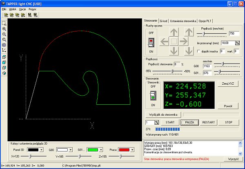Move the Z axis up arrow
Image resolution: width=245 pixels, height=169 pixels.
pyautogui.click(x=189, y=32)
